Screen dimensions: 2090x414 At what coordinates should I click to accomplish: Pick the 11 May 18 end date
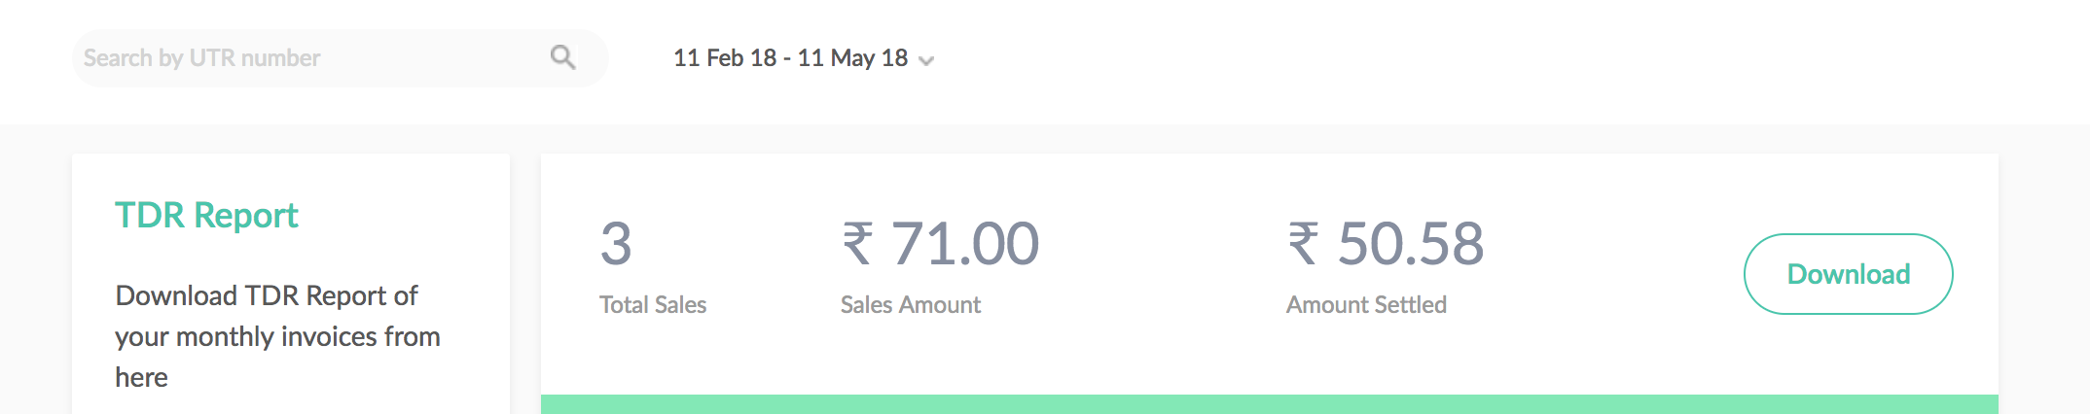pyautogui.click(x=852, y=58)
